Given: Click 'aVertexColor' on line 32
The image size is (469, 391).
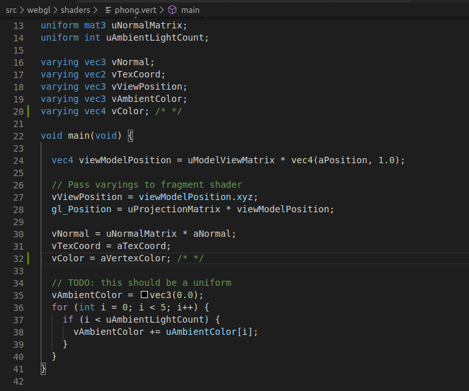Looking at the screenshot, I should click(133, 258).
